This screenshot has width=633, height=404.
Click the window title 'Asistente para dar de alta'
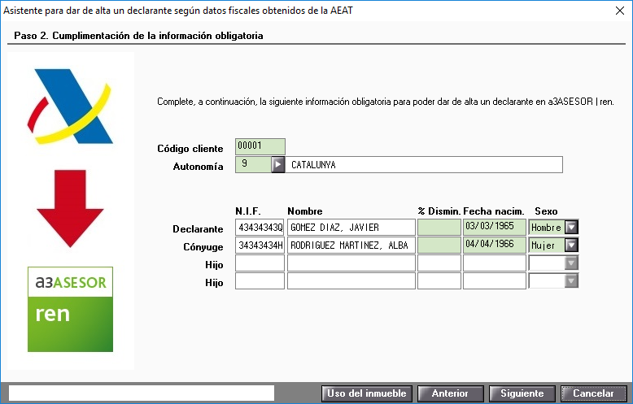tap(178, 11)
